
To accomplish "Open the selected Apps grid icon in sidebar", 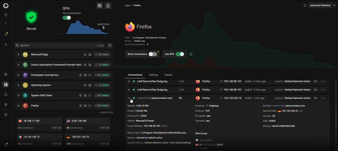I will pyautogui.click(x=6, y=84).
